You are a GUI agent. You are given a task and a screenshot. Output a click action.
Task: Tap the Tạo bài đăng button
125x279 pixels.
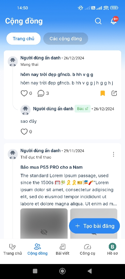click(x=94, y=226)
